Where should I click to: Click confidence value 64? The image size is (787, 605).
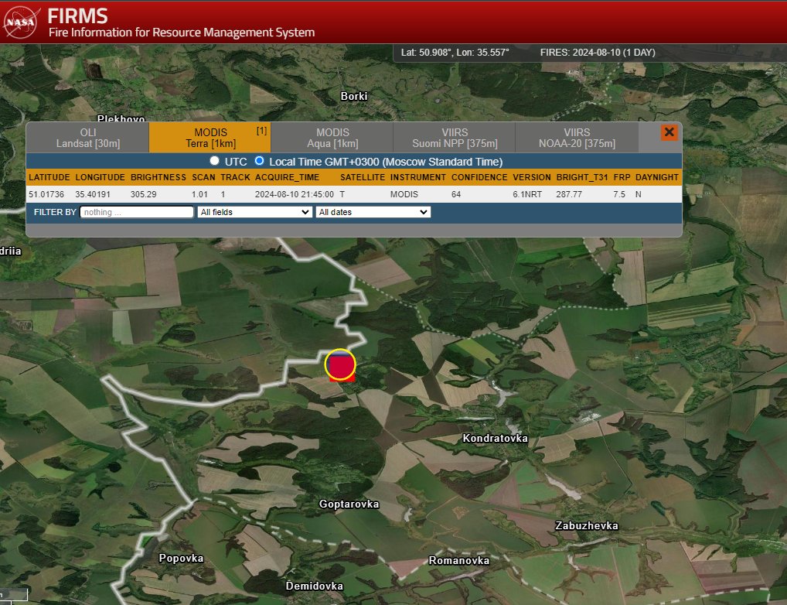[456, 194]
